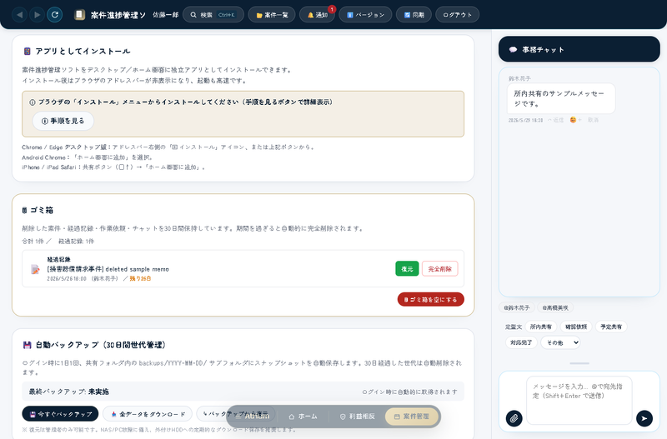Viewport: 667px width, 439px height.
Task: Select 案件管理 in bottom navigation
Action: pos(412,417)
